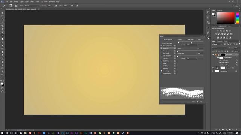Switch to the Swatches tab
241x135 pixels.
pos(220,10)
